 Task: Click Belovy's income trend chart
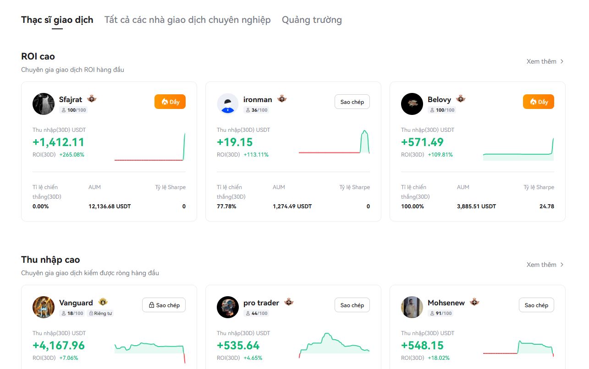[x=518, y=149]
